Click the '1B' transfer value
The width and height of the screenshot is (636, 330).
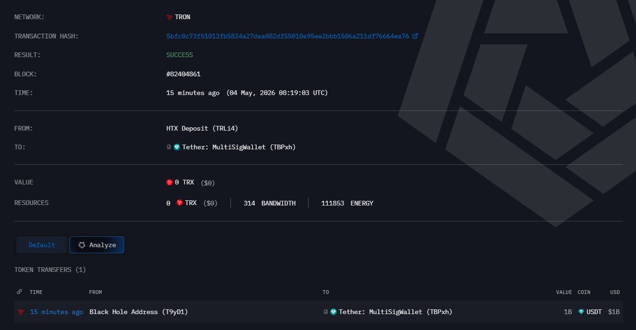[568, 312]
